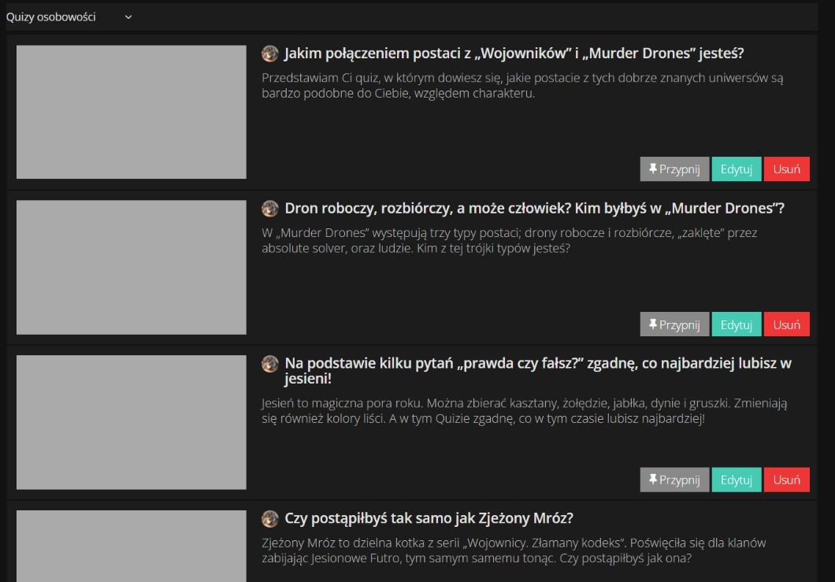Delete the autumn prawda czy fałsz quiz
The width and height of the screenshot is (835, 582).
coord(786,480)
